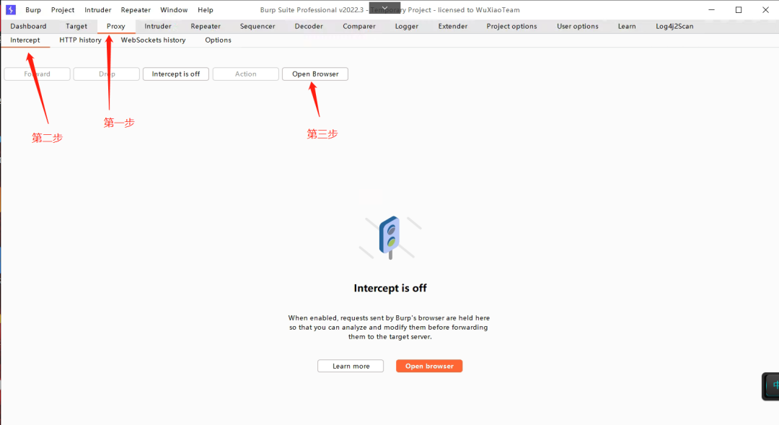The width and height of the screenshot is (779, 425).
Task: View the HTTP history sub-tab
Action: 81,40
